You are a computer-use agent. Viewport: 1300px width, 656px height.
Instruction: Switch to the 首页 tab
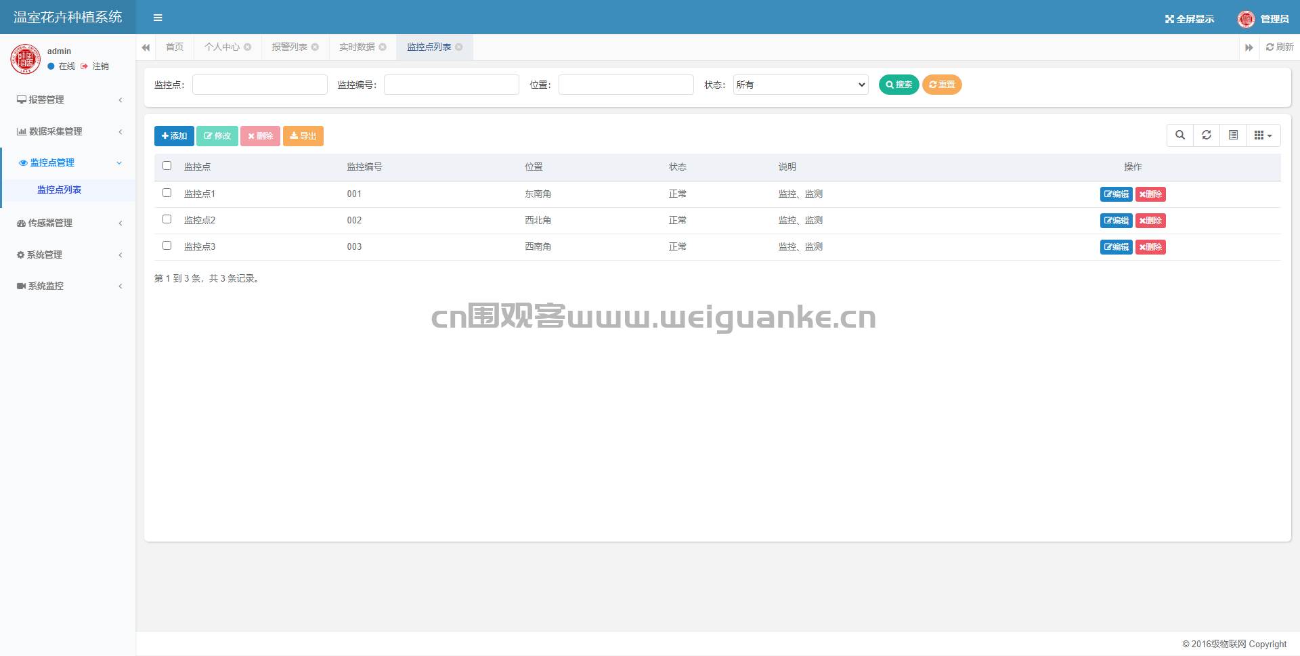[175, 47]
